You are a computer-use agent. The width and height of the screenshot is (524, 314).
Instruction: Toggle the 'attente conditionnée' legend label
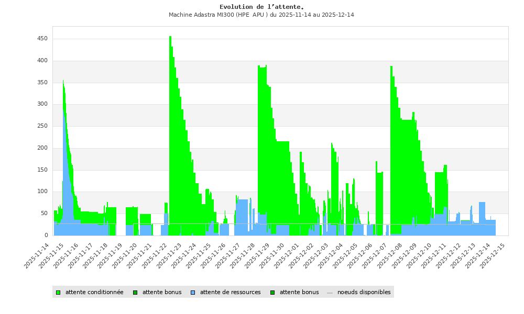pyautogui.click(x=94, y=293)
